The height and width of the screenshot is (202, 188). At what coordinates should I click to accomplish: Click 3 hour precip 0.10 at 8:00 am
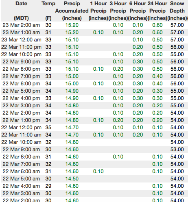coord(118,157)
